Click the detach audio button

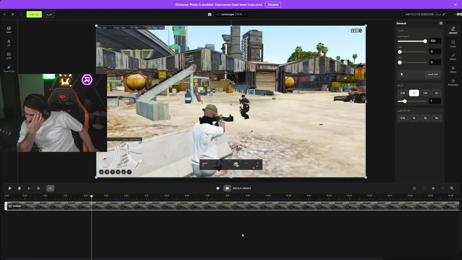pos(433,74)
